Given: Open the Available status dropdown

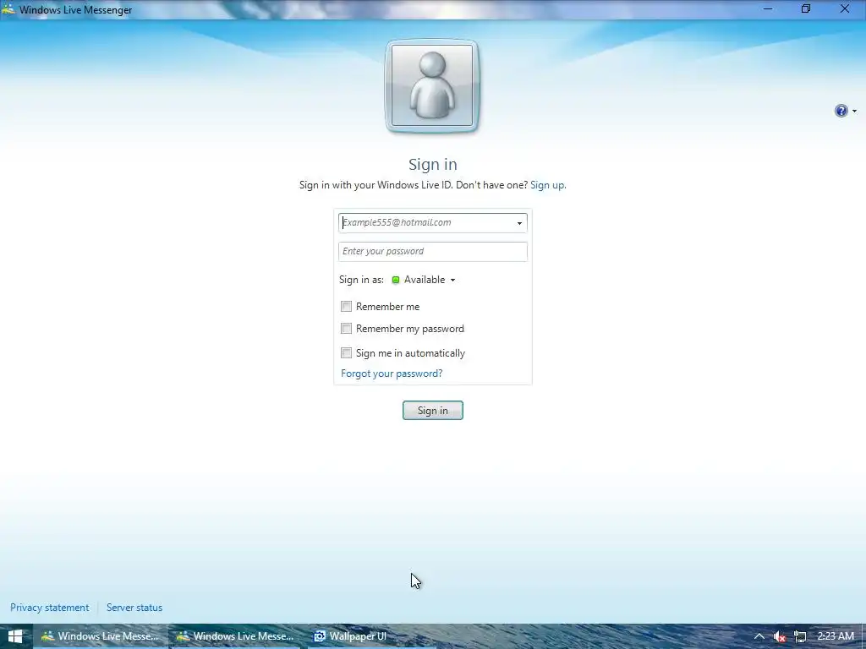Looking at the screenshot, I should coord(425,280).
